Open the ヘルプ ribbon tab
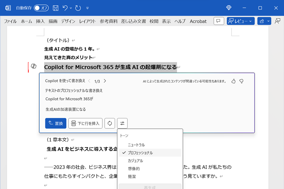284x189 pixels. 180,21
